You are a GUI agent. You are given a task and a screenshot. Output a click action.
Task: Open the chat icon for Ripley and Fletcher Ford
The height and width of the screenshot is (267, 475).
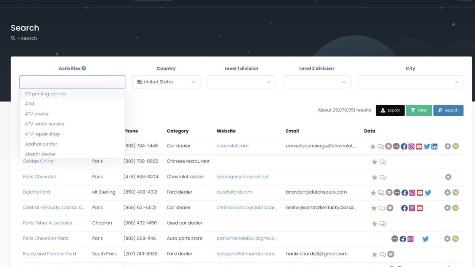click(x=383, y=254)
